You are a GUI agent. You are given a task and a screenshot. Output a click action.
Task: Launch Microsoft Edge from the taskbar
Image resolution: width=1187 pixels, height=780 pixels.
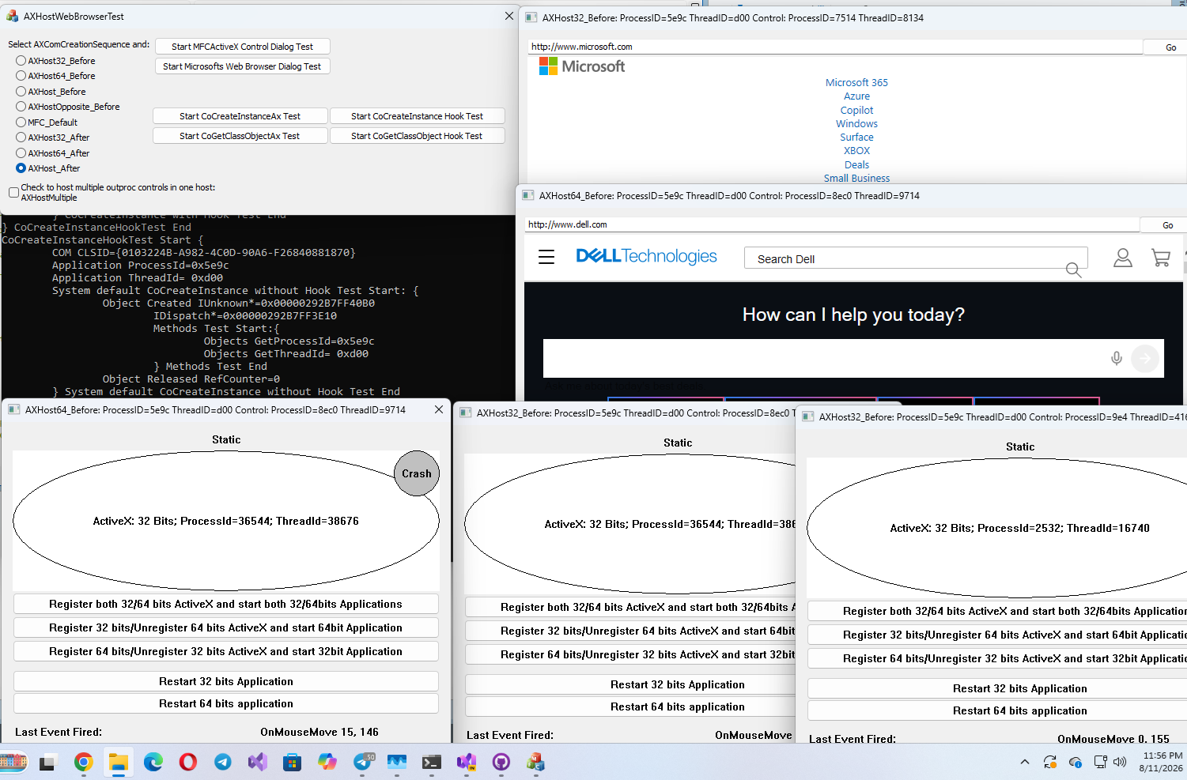[x=153, y=762]
